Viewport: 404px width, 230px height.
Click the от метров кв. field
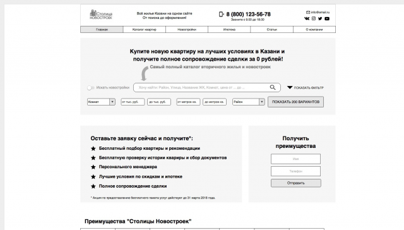click(x=188, y=102)
